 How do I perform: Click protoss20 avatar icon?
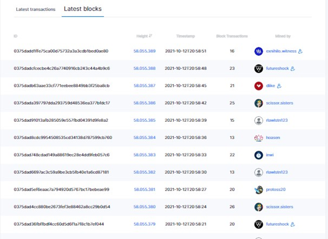258,190
